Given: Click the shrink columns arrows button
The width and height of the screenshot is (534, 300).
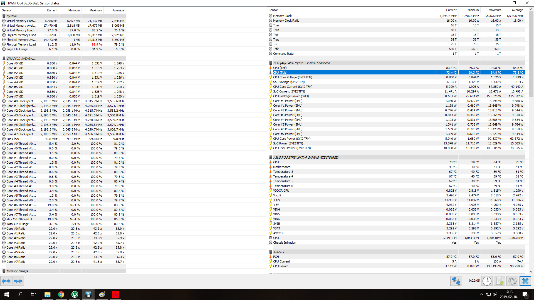Looking at the screenshot, I should click(x=18, y=281).
